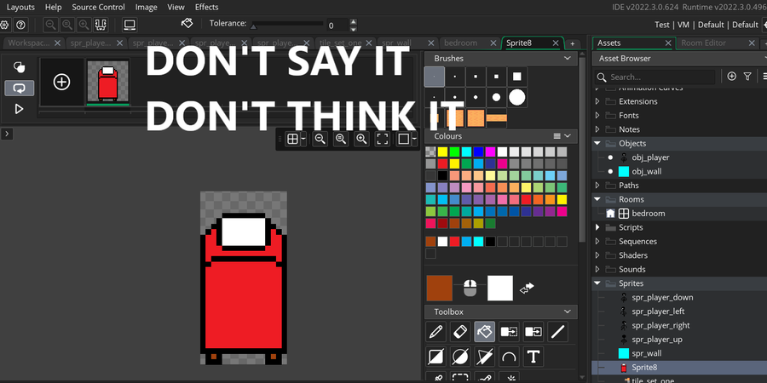Pick the largest round brush
Screen dimensions: 767x383
517,98
